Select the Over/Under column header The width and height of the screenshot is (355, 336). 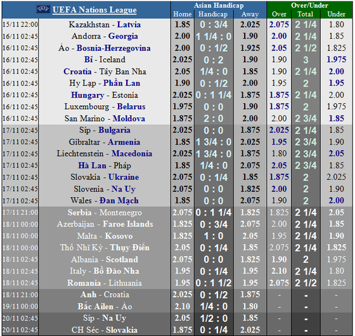click(309, 6)
